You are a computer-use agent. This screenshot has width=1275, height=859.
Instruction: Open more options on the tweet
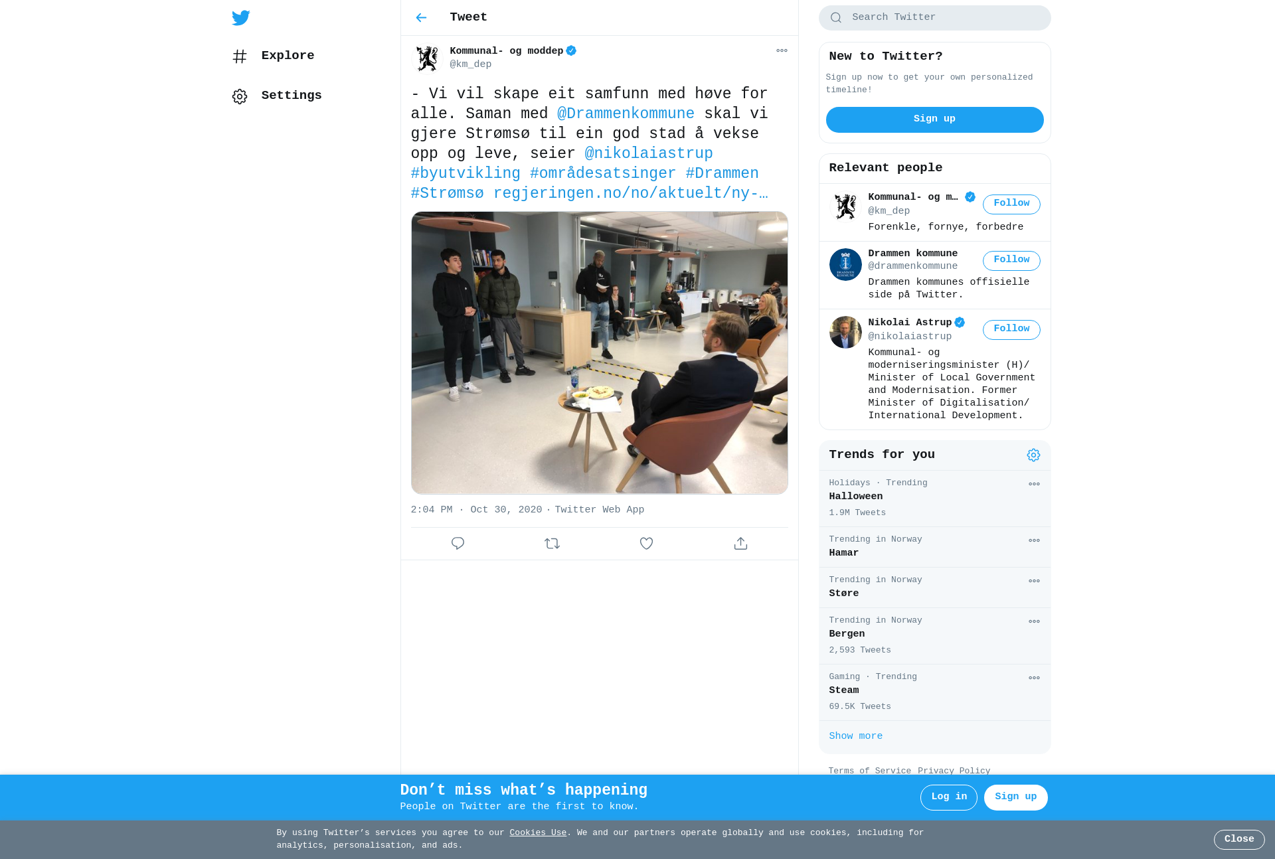782,50
